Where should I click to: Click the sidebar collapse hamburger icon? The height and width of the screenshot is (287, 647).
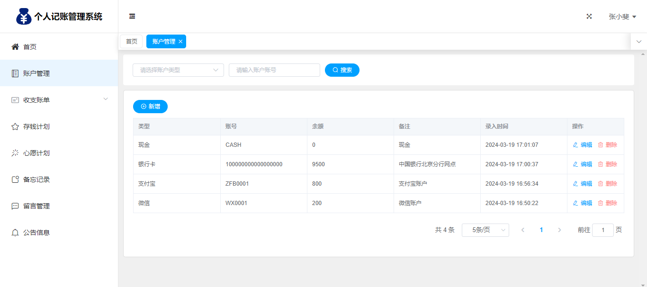(132, 16)
